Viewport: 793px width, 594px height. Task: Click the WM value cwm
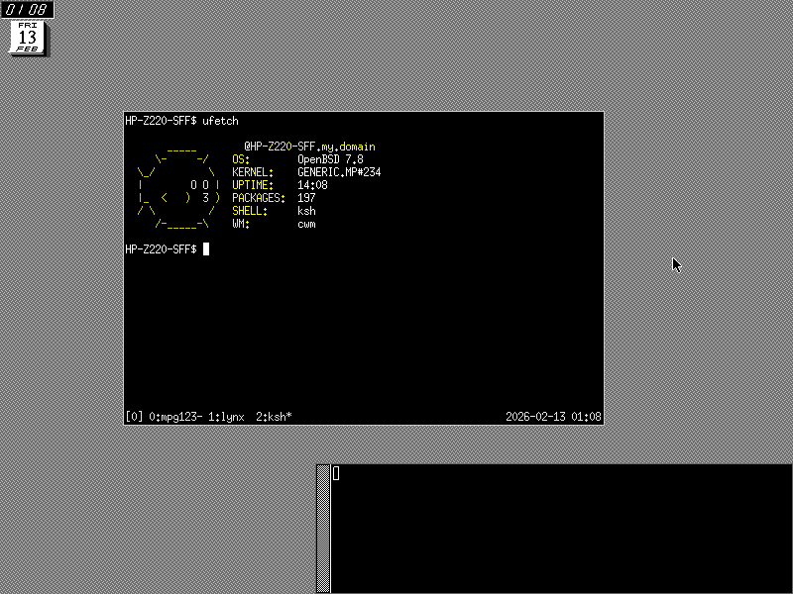[306, 224]
